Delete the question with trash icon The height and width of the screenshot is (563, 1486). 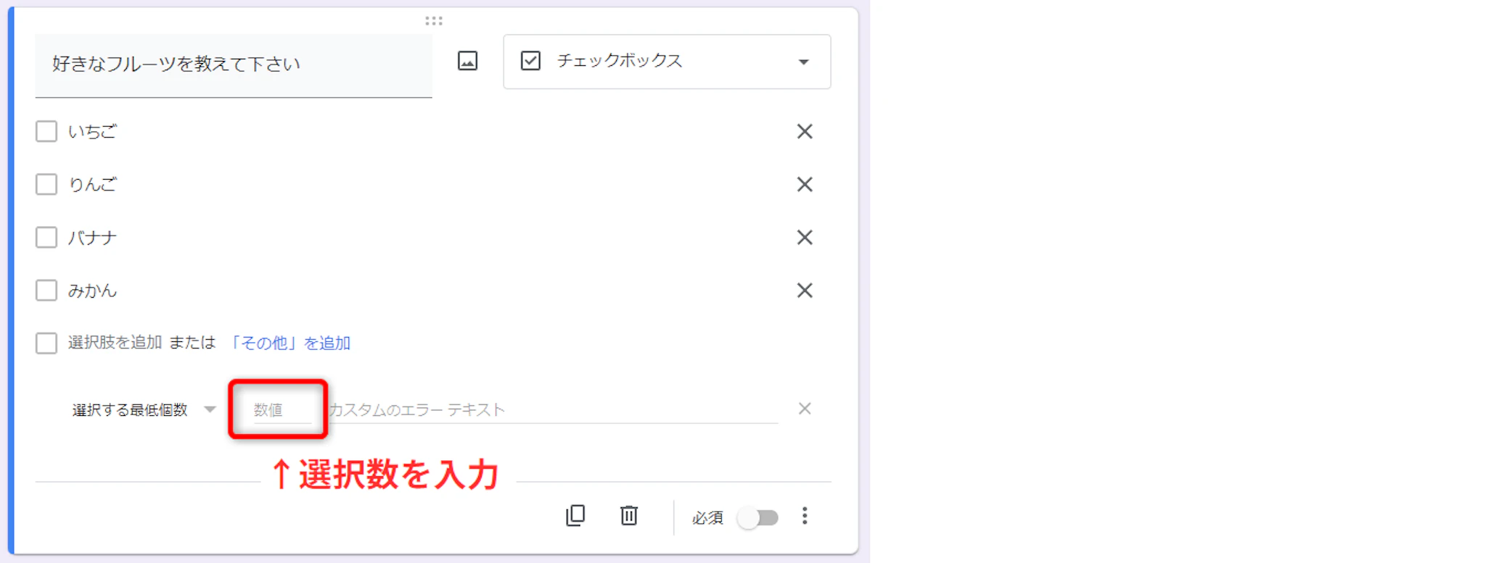628,515
